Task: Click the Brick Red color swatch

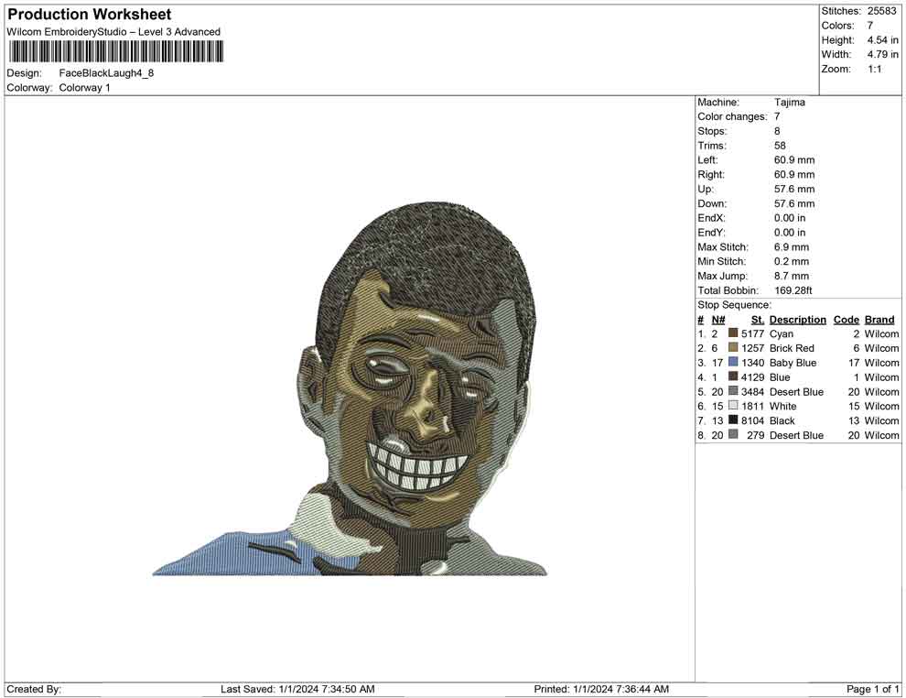Action: tap(733, 347)
